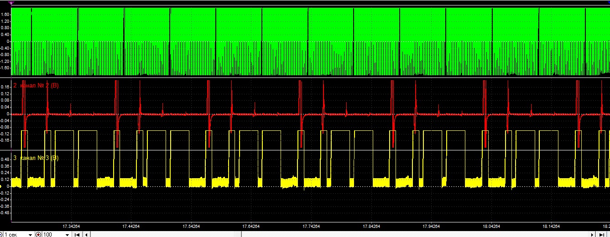The width and height of the screenshot is (610, 237).
Task: Click the 0.48 value on channel 3 scale
Action: point(5,160)
